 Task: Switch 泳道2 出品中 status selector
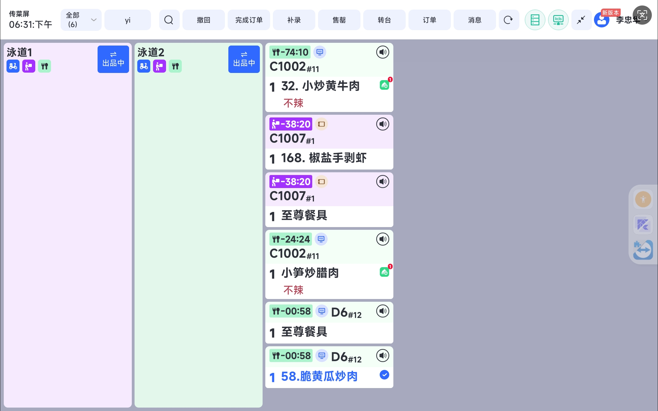(x=244, y=59)
